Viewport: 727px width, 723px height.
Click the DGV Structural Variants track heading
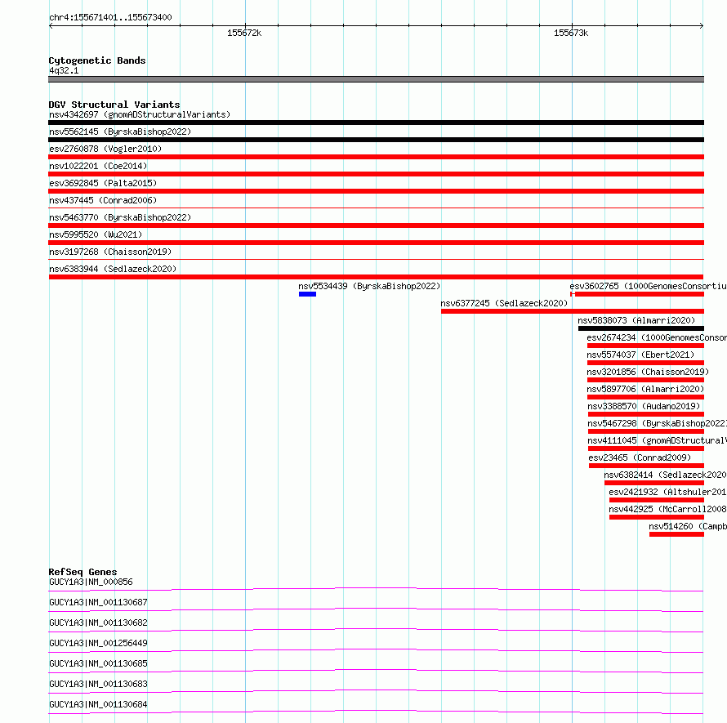click(x=114, y=105)
